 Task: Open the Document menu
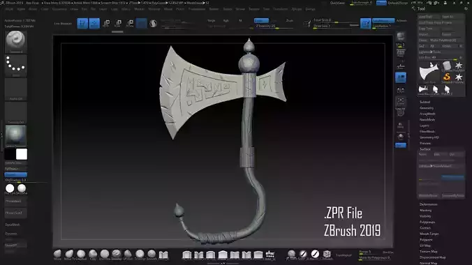(59, 9)
